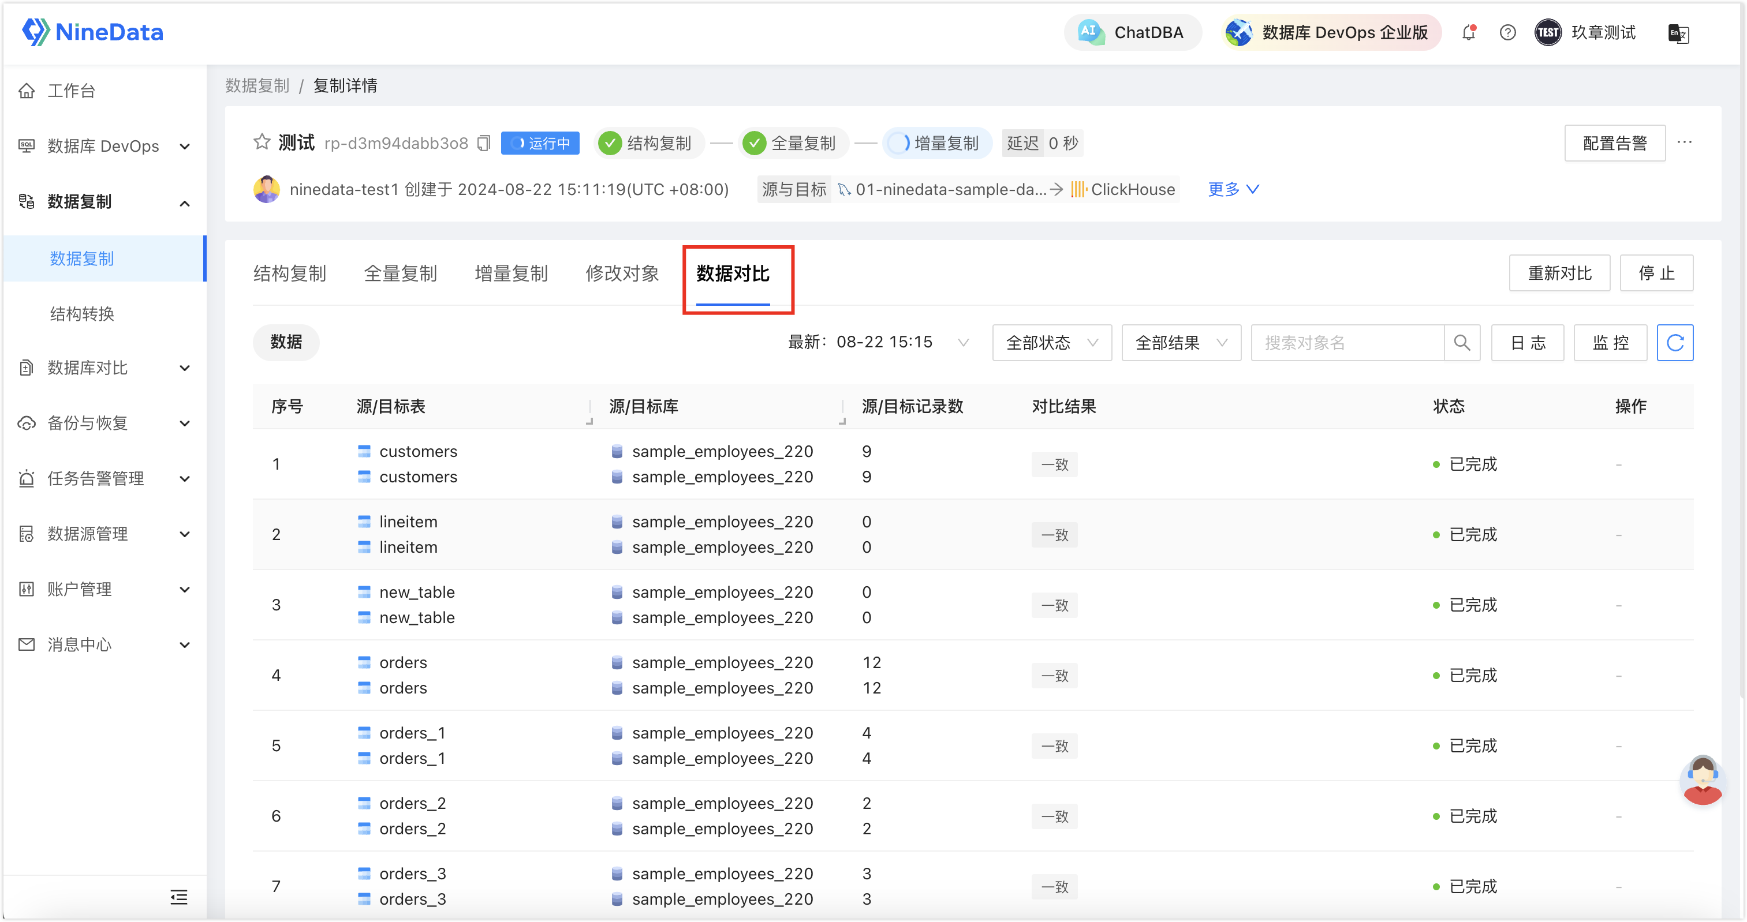The height and width of the screenshot is (922, 1747).
Task: Click the 消息中心 envelope icon
Action: [27, 644]
